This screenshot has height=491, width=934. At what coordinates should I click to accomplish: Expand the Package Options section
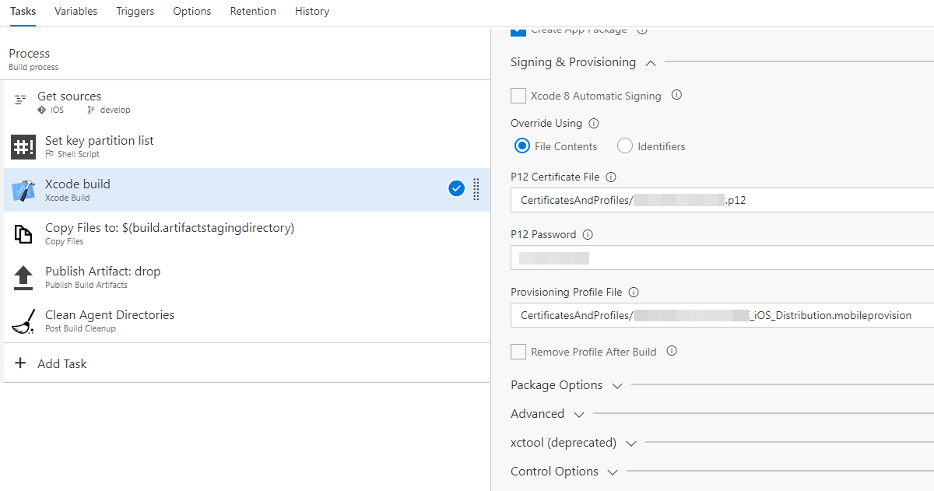pyautogui.click(x=617, y=385)
